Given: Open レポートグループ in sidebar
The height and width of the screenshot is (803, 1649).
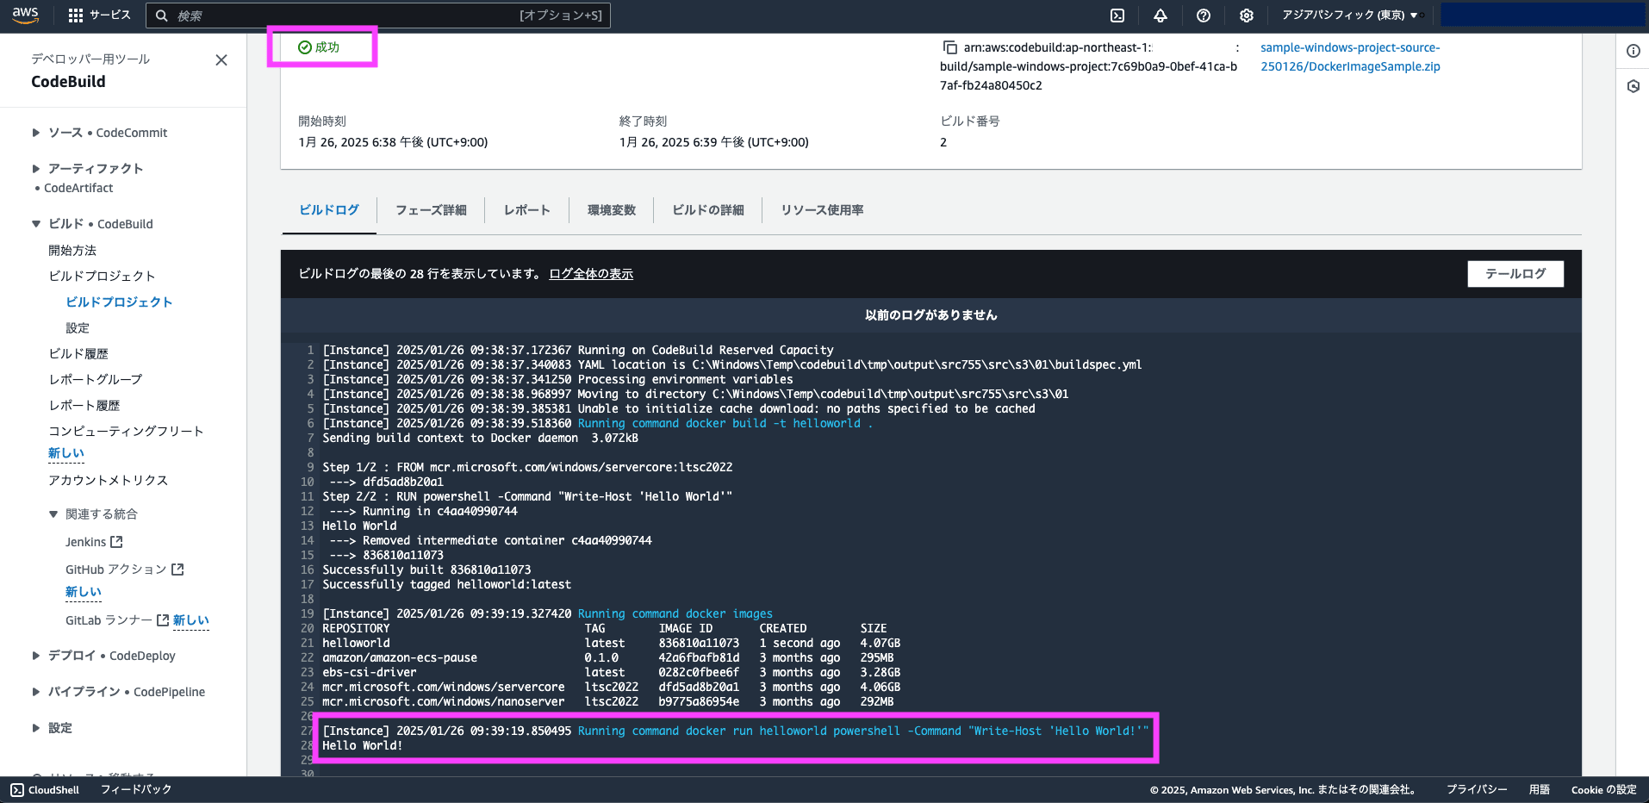Looking at the screenshot, I should pos(96,380).
